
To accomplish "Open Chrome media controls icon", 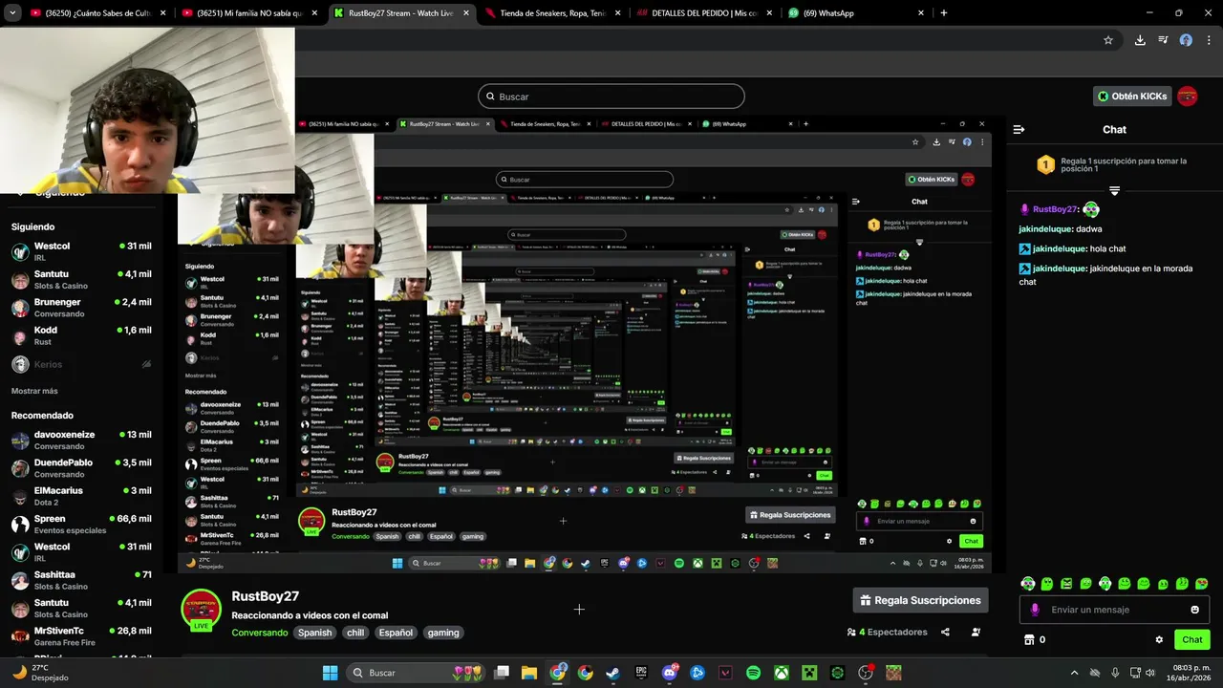I will point(1163,40).
